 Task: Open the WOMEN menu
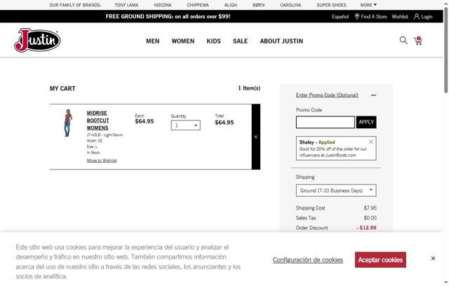(x=183, y=41)
